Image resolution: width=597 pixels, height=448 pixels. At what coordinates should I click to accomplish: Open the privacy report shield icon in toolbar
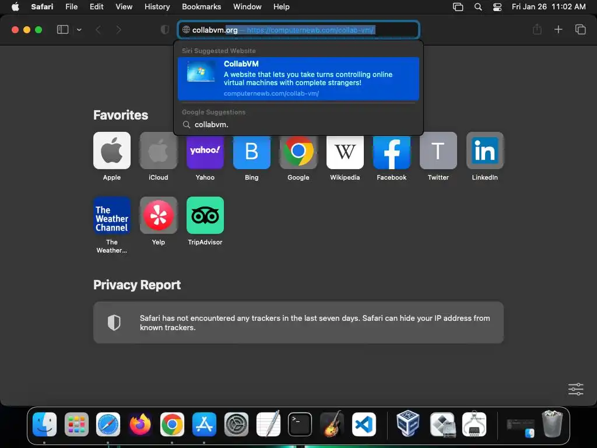pos(165,30)
